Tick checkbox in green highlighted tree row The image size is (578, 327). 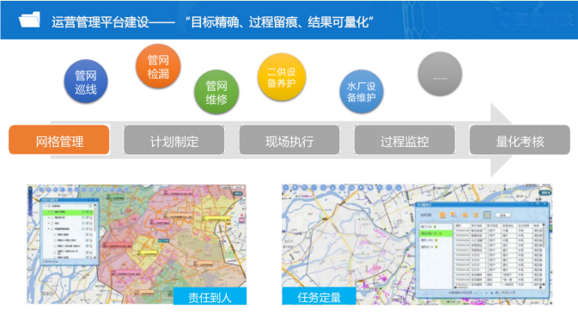52,212
